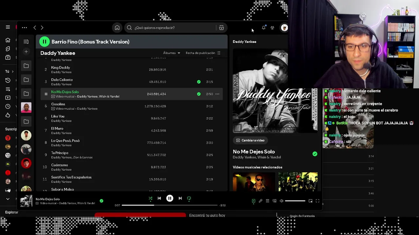Click Explorar in the background sidebar
Image resolution: width=419 pixels, height=235 pixels.
tap(12, 212)
